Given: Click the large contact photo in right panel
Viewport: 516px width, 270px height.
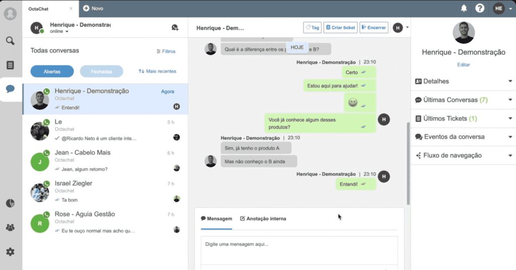Looking at the screenshot, I should coord(464,33).
